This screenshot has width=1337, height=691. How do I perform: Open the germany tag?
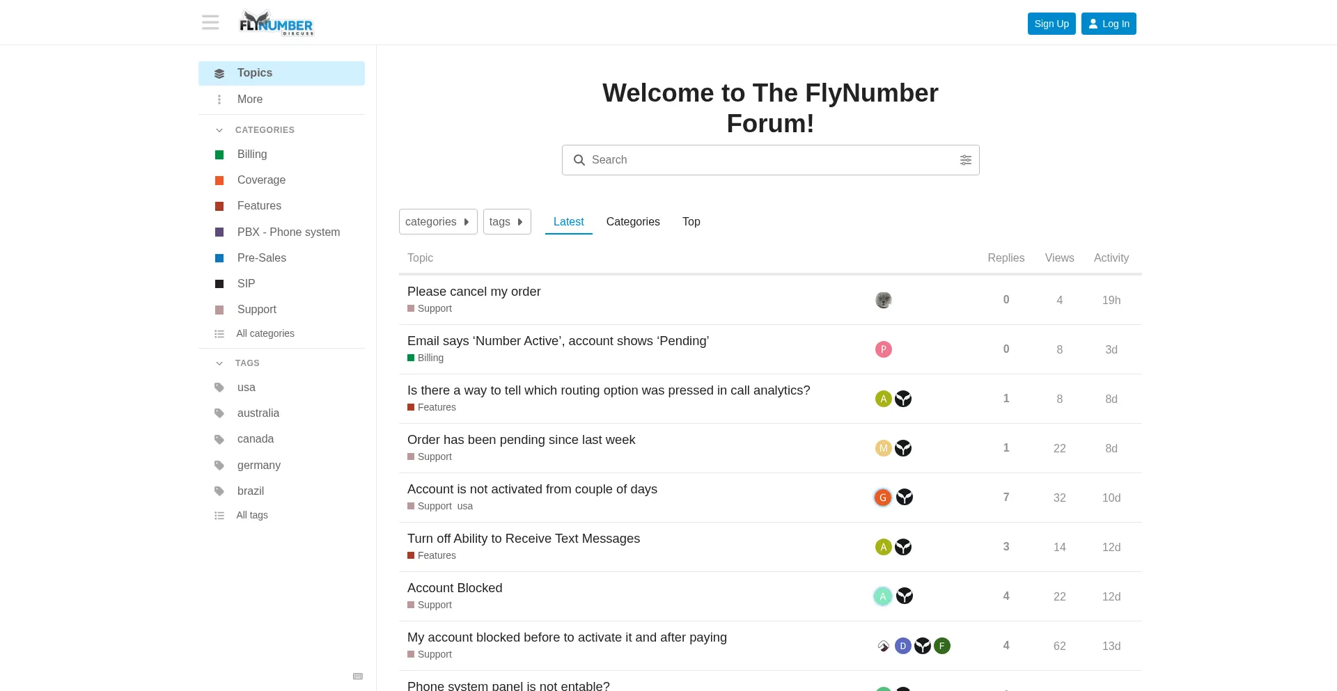point(258,466)
